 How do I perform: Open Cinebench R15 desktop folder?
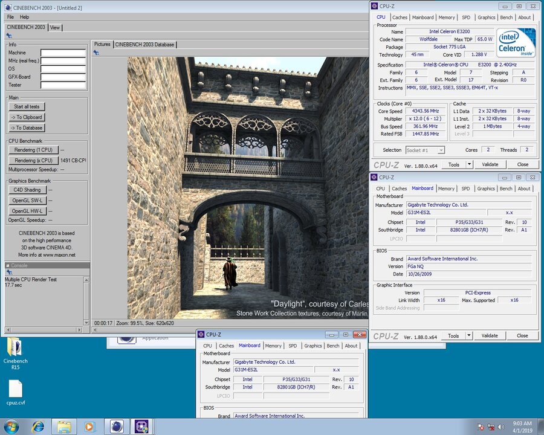coord(15,353)
